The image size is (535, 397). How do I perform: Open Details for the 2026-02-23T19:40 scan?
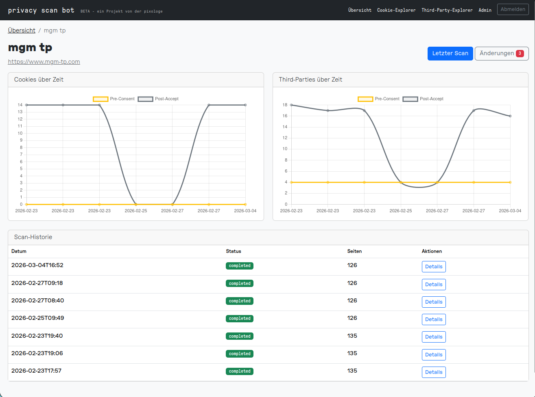pyautogui.click(x=434, y=337)
